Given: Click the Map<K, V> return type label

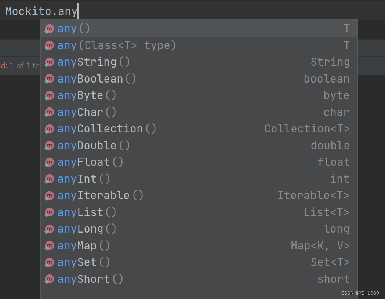Looking at the screenshot, I should pyautogui.click(x=320, y=246).
